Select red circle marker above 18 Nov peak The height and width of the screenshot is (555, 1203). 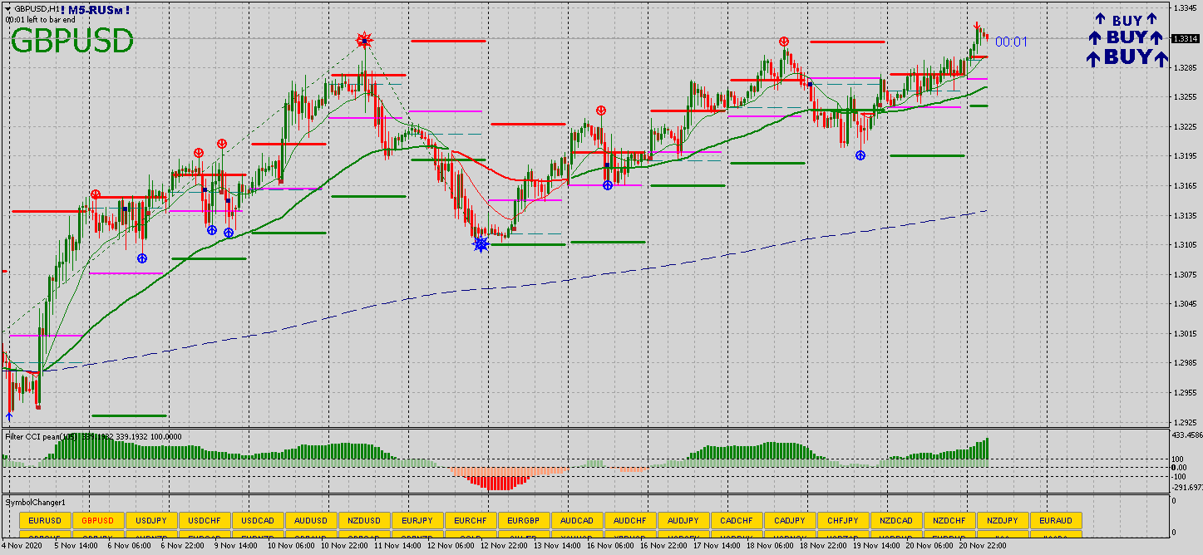[x=784, y=42]
